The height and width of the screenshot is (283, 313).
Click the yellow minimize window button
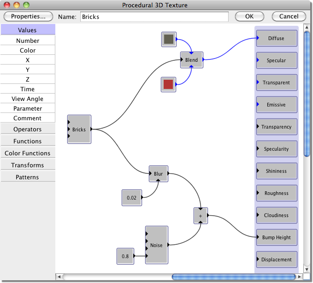pos(17,5)
